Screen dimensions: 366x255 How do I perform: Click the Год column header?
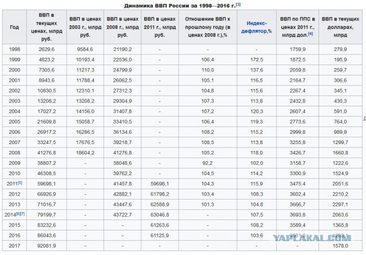pyautogui.click(x=14, y=27)
